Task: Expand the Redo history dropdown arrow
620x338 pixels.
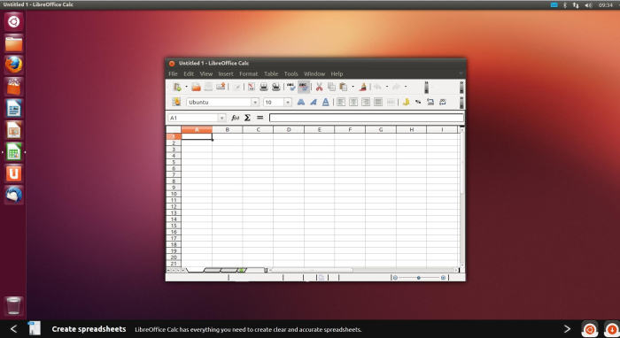Action: click(x=406, y=87)
